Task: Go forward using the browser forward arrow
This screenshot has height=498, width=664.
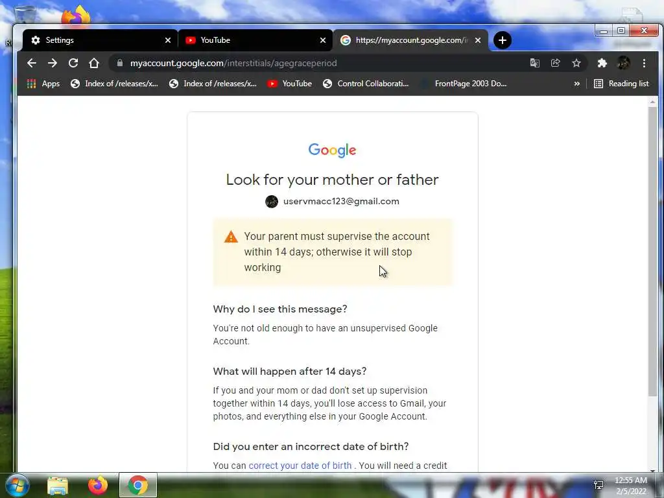Action: click(53, 63)
